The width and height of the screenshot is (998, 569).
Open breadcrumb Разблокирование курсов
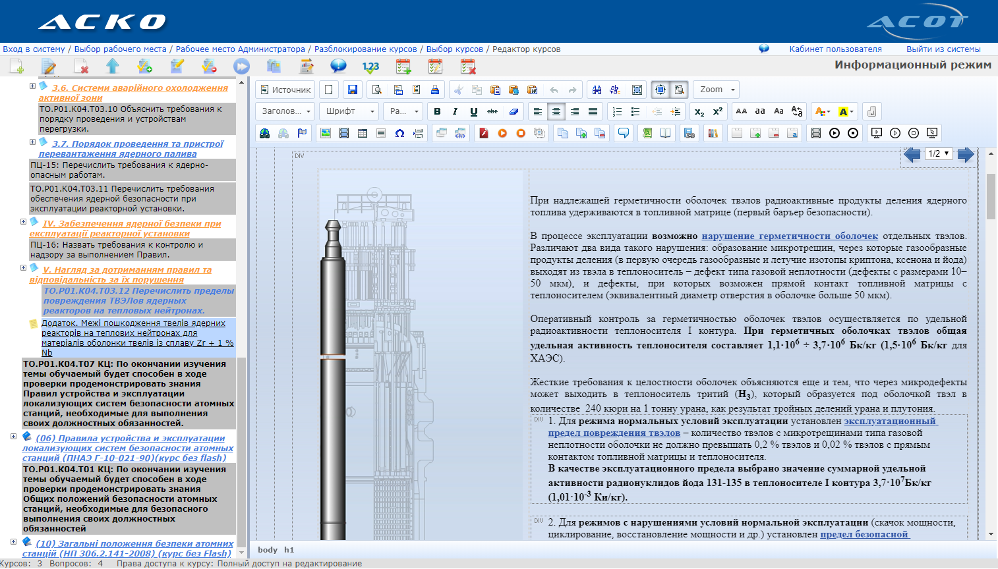point(366,49)
